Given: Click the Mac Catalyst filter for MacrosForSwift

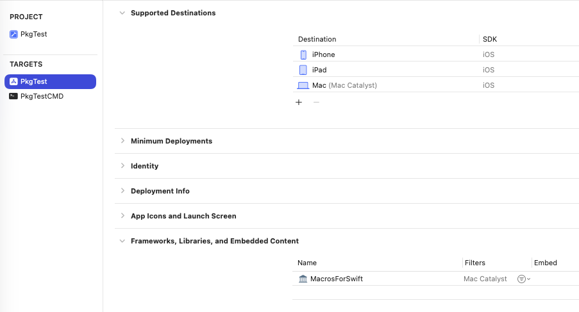Looking at the screenshot, I should [x=485, y=279].
